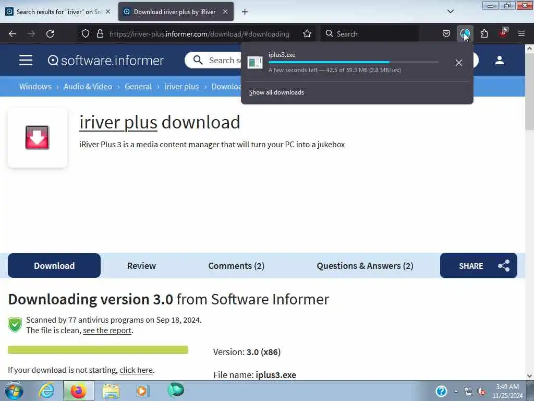Image resolution: width=534 pixels, height=401 pixels.
Task: Go back to the previous page
Action: pos(13,34)
